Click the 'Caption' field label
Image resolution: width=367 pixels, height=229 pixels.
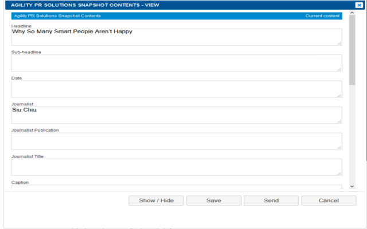click(x=20, y=182)
